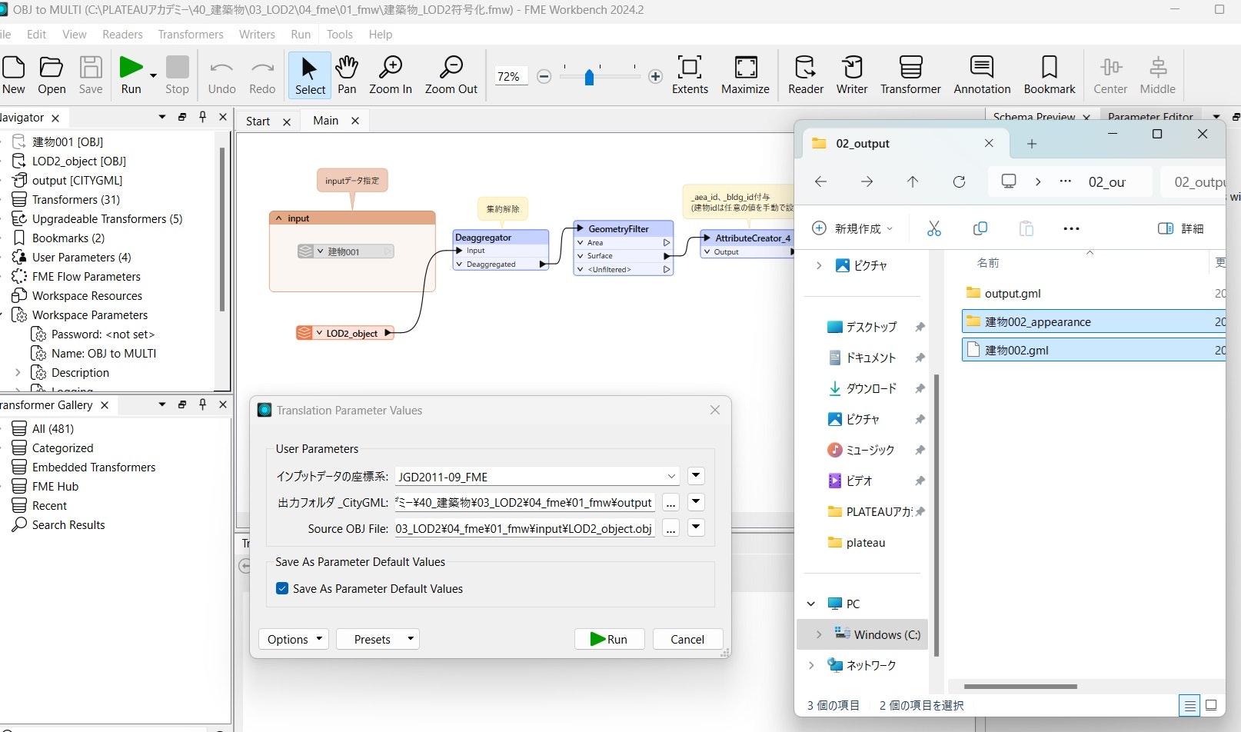Cancel the Translation Parameter Values dialog
The image size is (1241, 732).
tap(687, 639)
